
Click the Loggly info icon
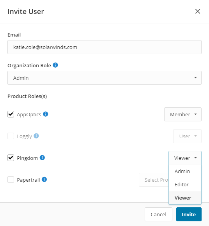36,136
